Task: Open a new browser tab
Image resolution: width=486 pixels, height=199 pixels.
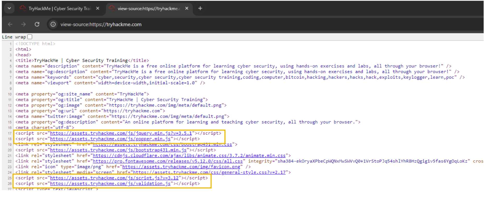Action: [200, 8]
